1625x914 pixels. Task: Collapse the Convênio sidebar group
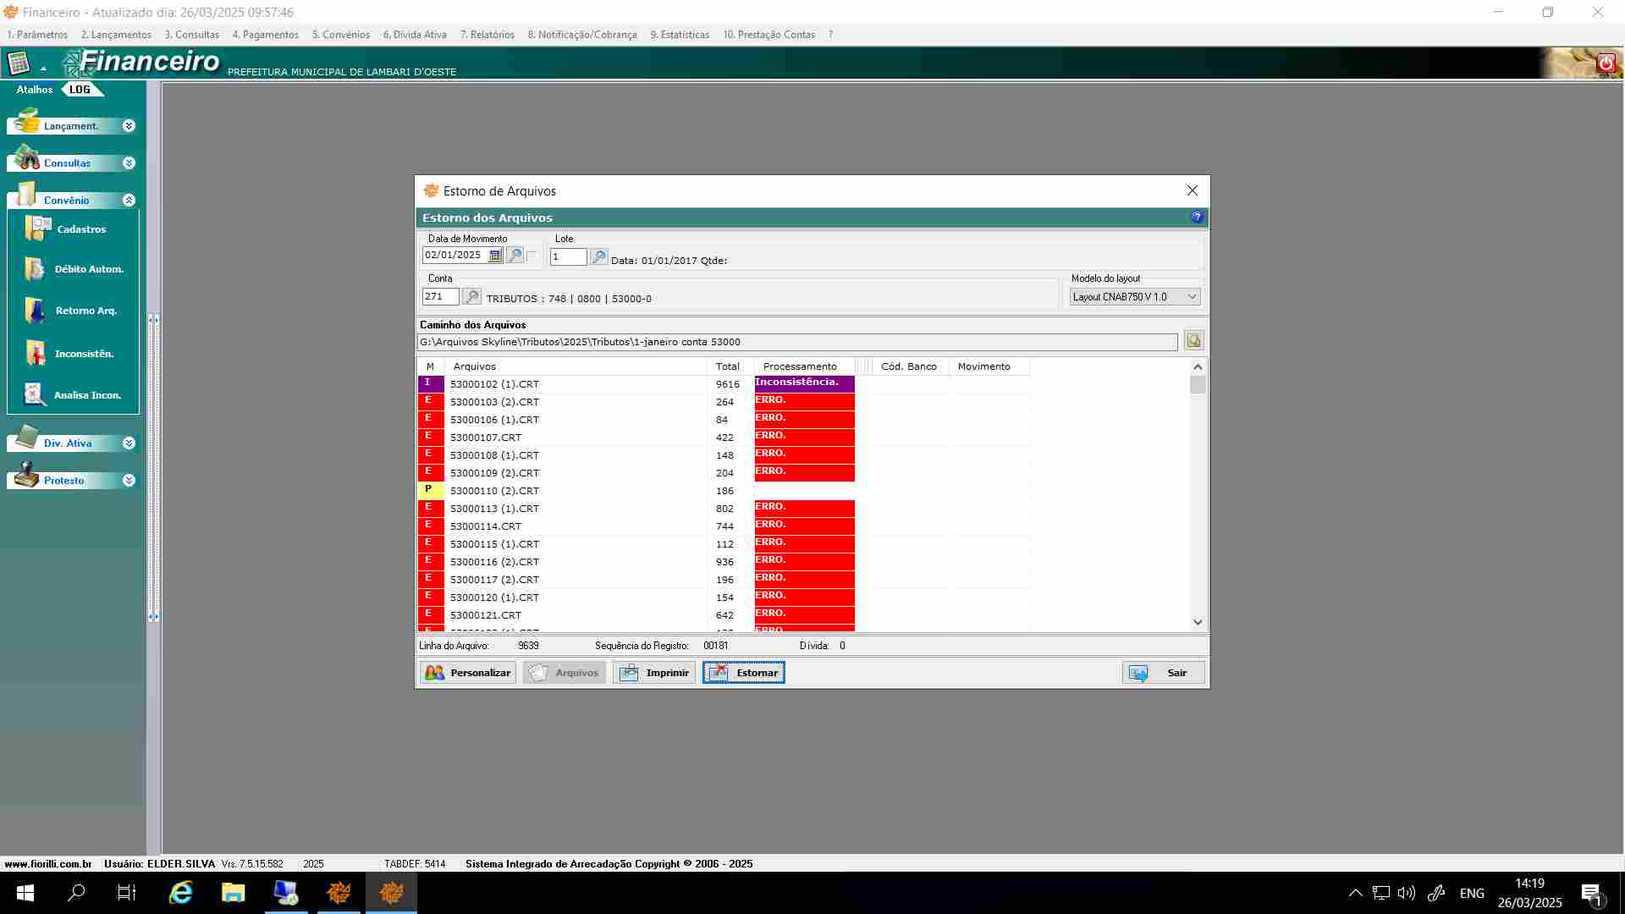tap(129, 201)
